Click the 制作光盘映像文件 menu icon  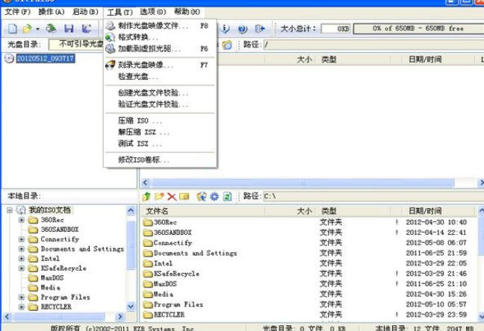(x=111, y=26)
